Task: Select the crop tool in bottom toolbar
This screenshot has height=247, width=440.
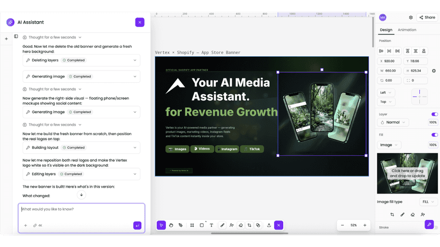Action: tap(249, 225)
